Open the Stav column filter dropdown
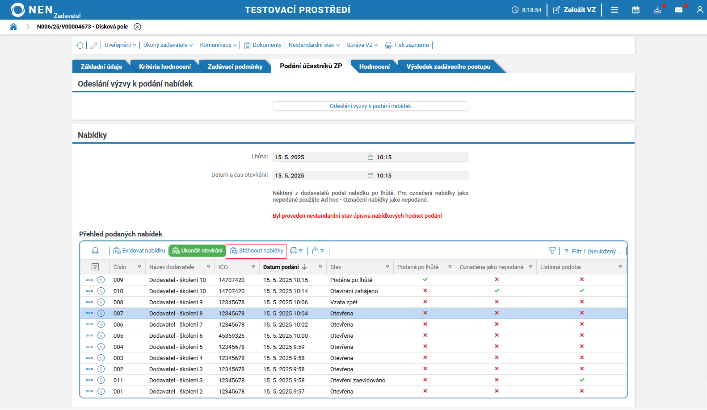This screenshot has height=410, width=707. pos(387,267)
